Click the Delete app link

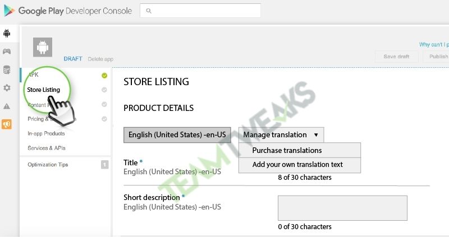point(100,59)
